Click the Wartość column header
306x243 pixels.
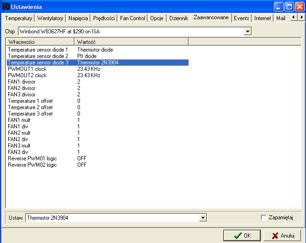pyautogui.click(x=131, y=42)
